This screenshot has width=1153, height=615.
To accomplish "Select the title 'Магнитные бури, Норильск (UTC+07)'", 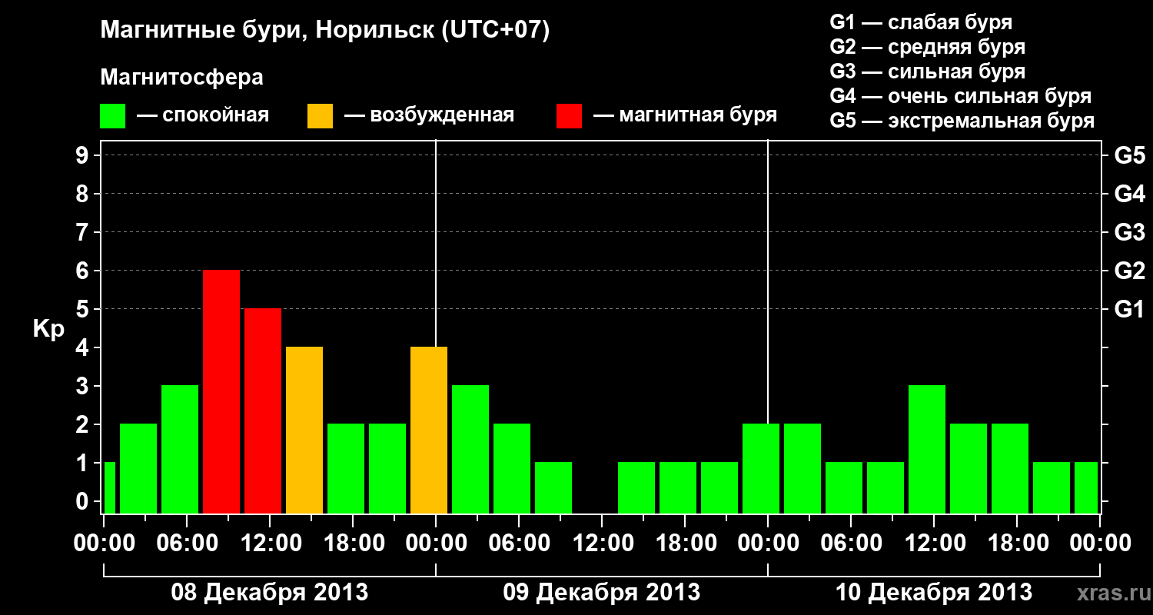I will coord(325,32).
